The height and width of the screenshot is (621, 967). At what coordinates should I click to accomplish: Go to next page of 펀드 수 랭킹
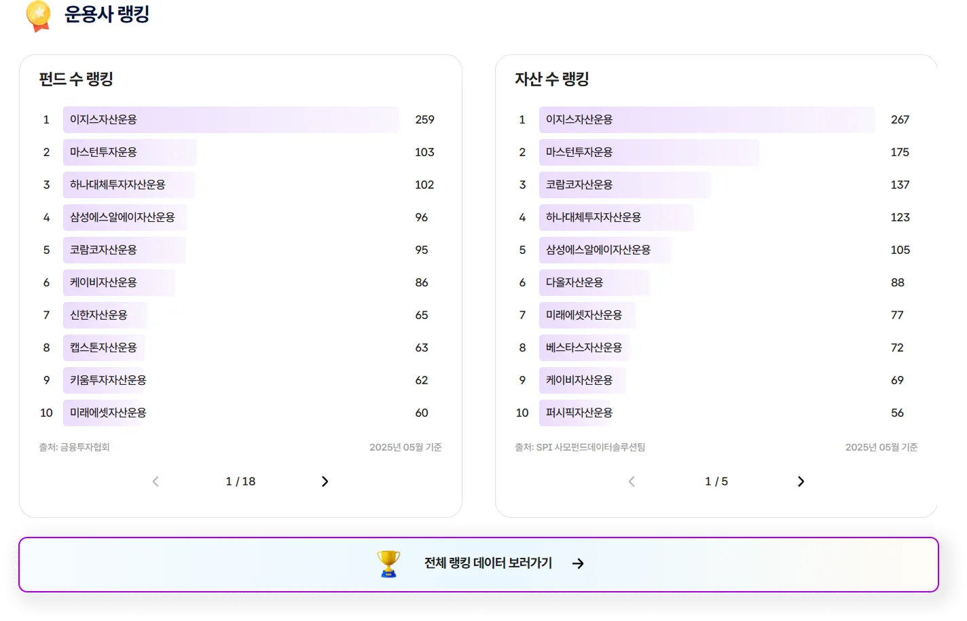[325, 481]
